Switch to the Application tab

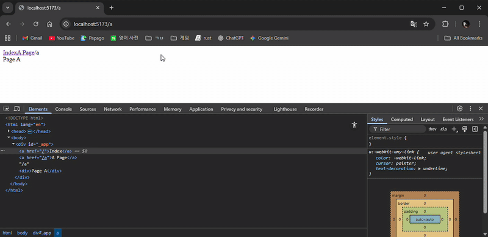(201, 109)
